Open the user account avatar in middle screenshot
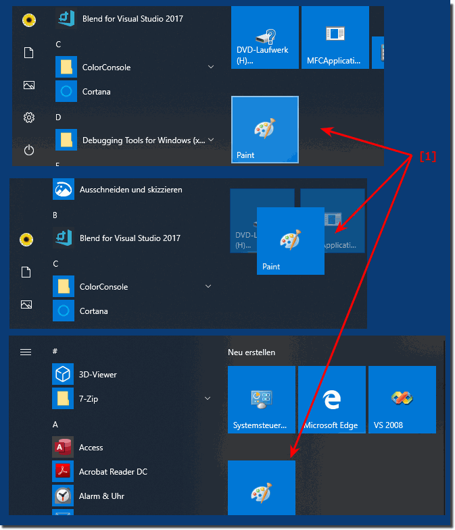 26,240
